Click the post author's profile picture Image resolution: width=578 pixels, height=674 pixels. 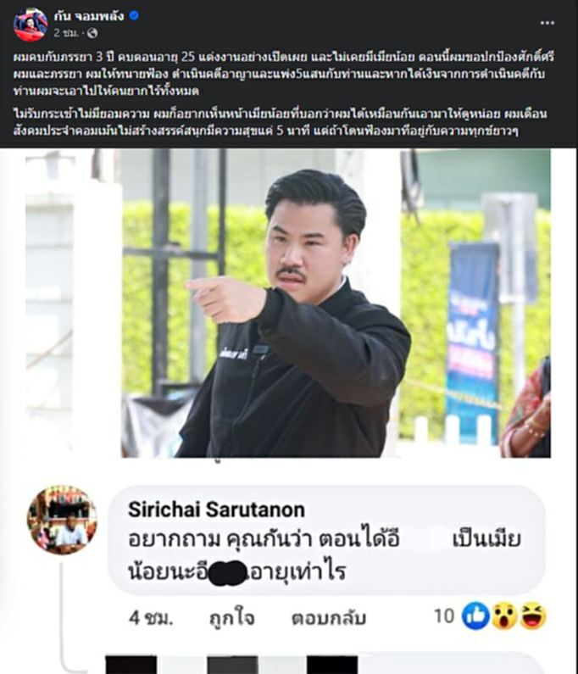click(31, 24)
